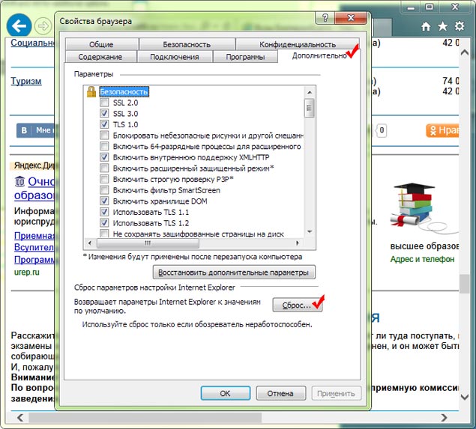Click the browser Back arrow button
This screenshot has height=429, width=476.
coord(19,25)
